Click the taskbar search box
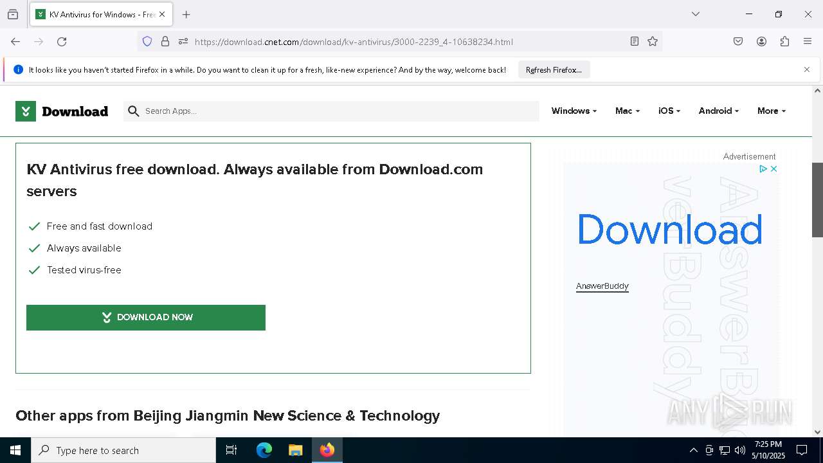Screen dimensions: 823x463 point(123,450)
